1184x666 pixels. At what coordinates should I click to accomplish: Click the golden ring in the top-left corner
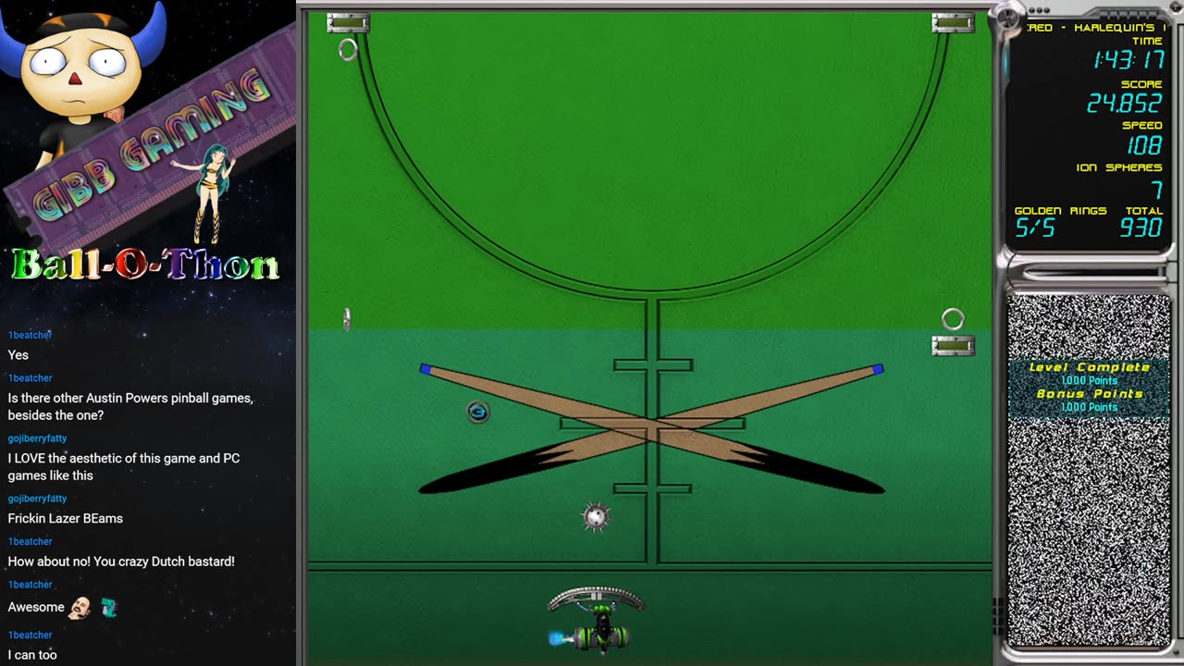pyautogui.click(x=348, y=50)
